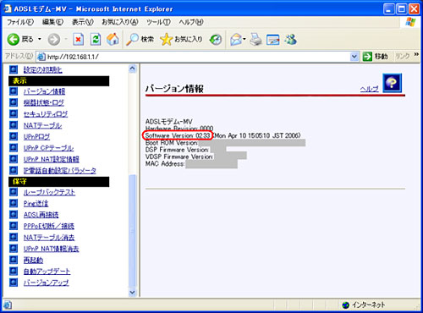Viewport: 423px width, 313px height.
Task: Click the page icon in the address bar
Action: pyautogui.click(x=41, y=57)
